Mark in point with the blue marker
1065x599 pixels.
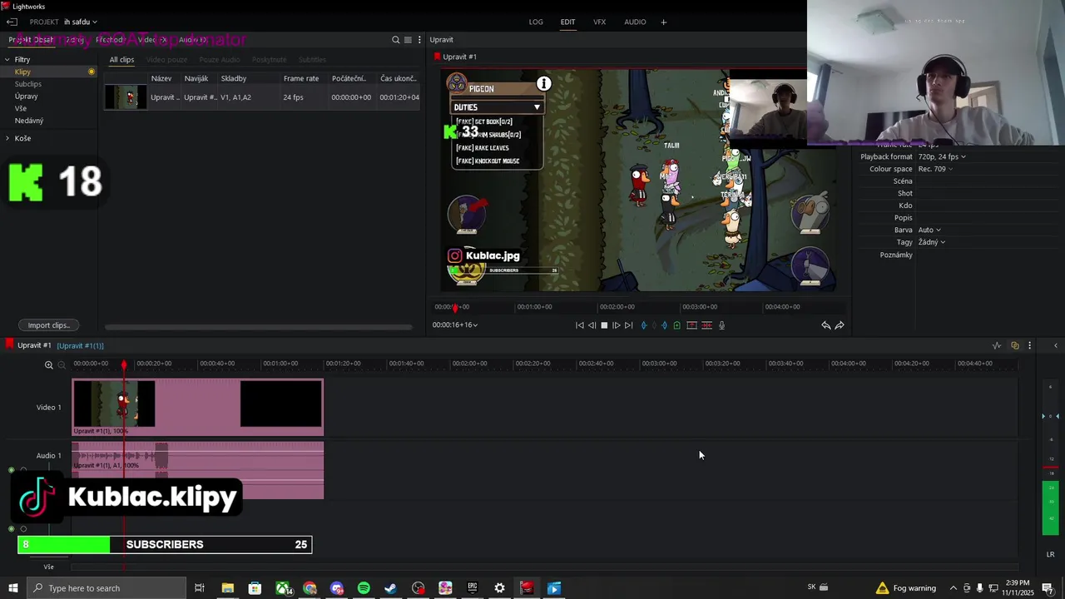pos(644,325)
